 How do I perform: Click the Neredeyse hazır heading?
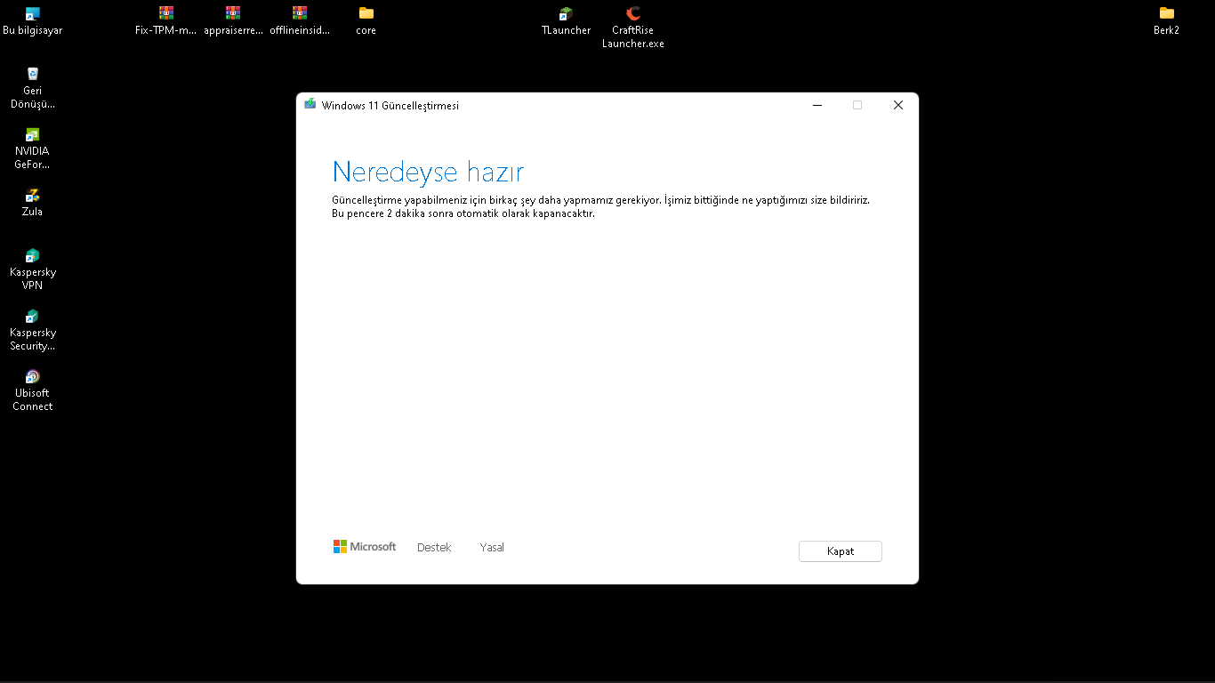click(x=428, y=172)
